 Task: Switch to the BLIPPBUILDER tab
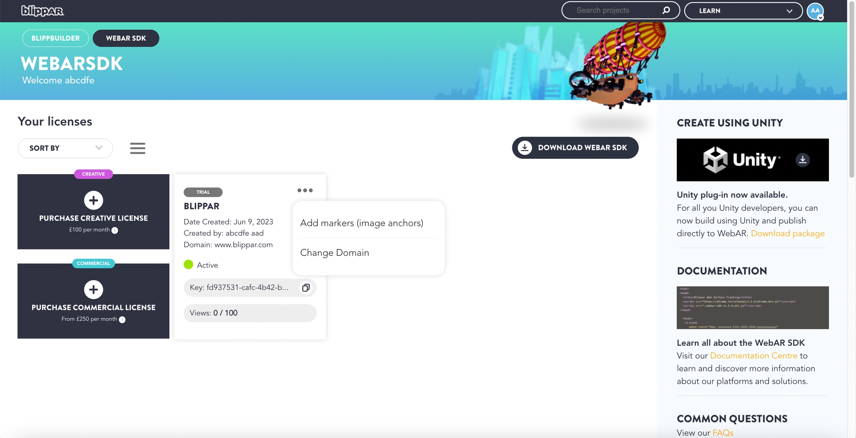point(55,38)
